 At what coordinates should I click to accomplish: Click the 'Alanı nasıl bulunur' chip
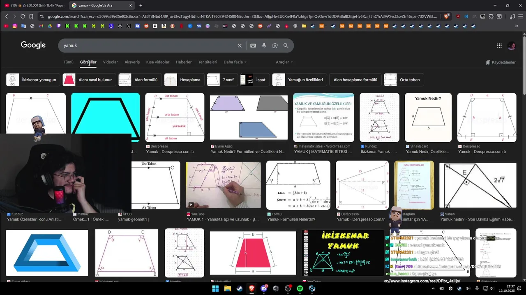89,80
